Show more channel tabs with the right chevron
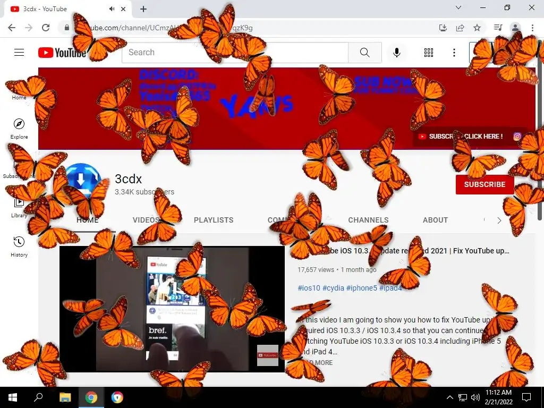 499,220
